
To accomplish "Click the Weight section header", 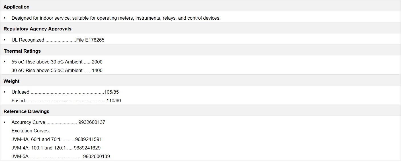I will pos(11,81).
